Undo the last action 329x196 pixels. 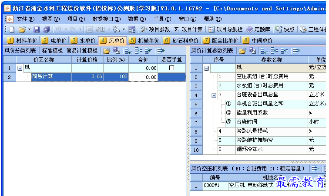point(58,29)
